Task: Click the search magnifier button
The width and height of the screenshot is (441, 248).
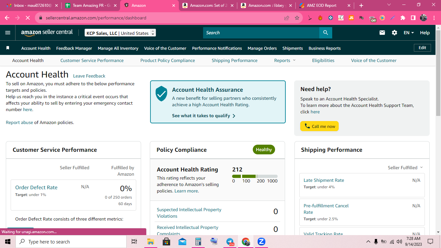Action: [x=325, y=33]
